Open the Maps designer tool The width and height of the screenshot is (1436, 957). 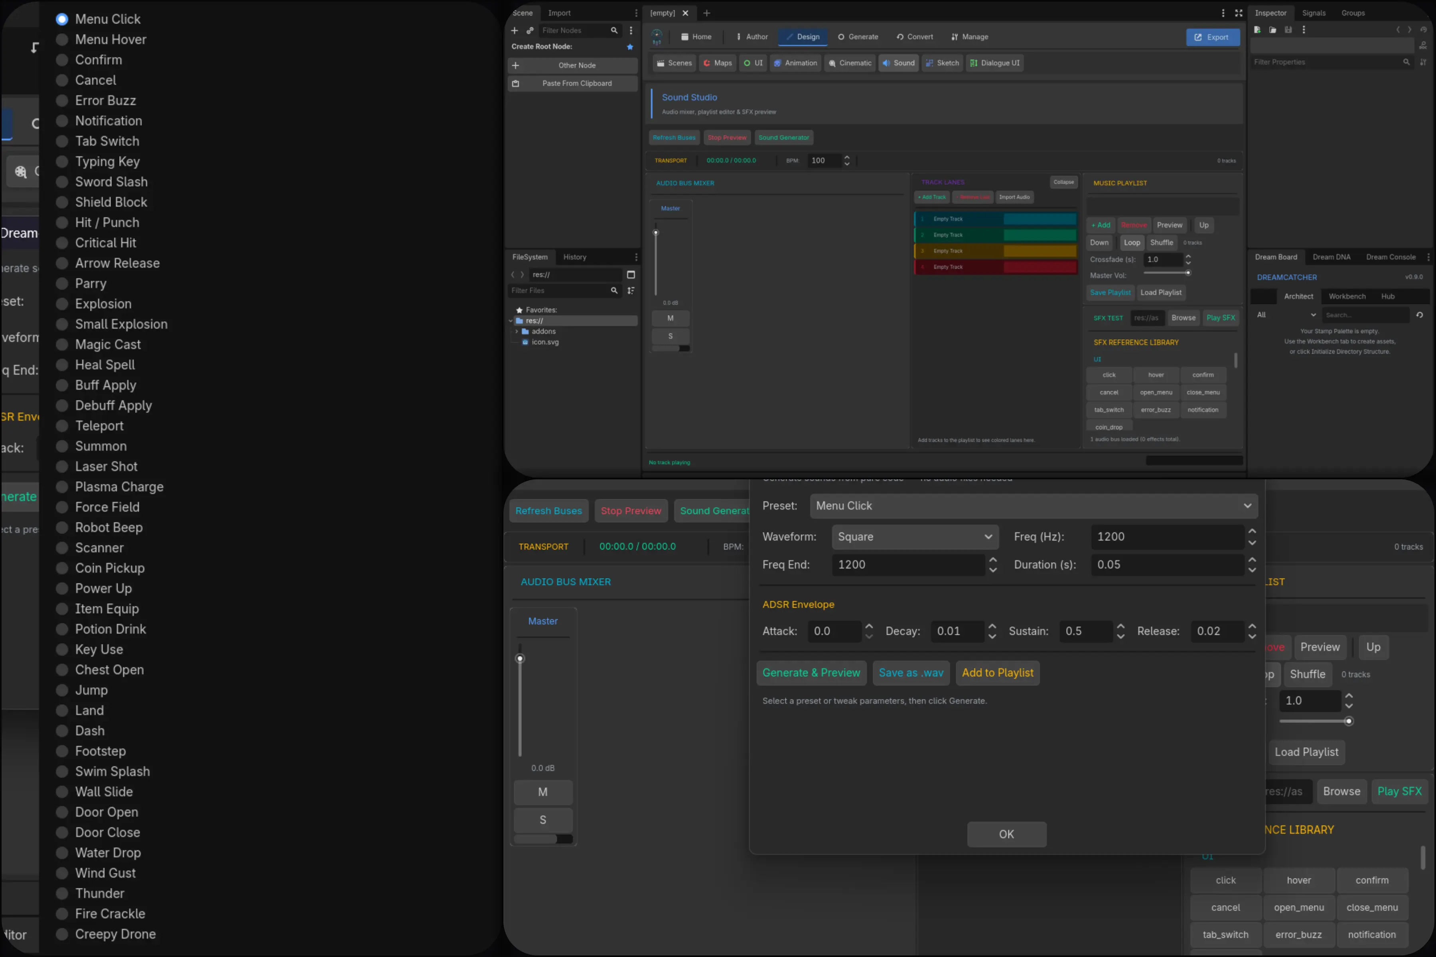pyautogui.click(x=717, y=63)
